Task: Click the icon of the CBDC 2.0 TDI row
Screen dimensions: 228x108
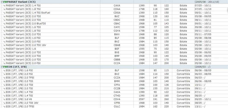Action: pyautogui.click(x=4, y=20)
